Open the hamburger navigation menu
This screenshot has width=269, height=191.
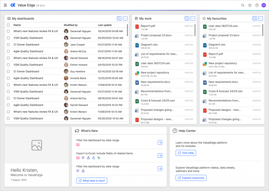pyautogui.click(x=5, y=5)
